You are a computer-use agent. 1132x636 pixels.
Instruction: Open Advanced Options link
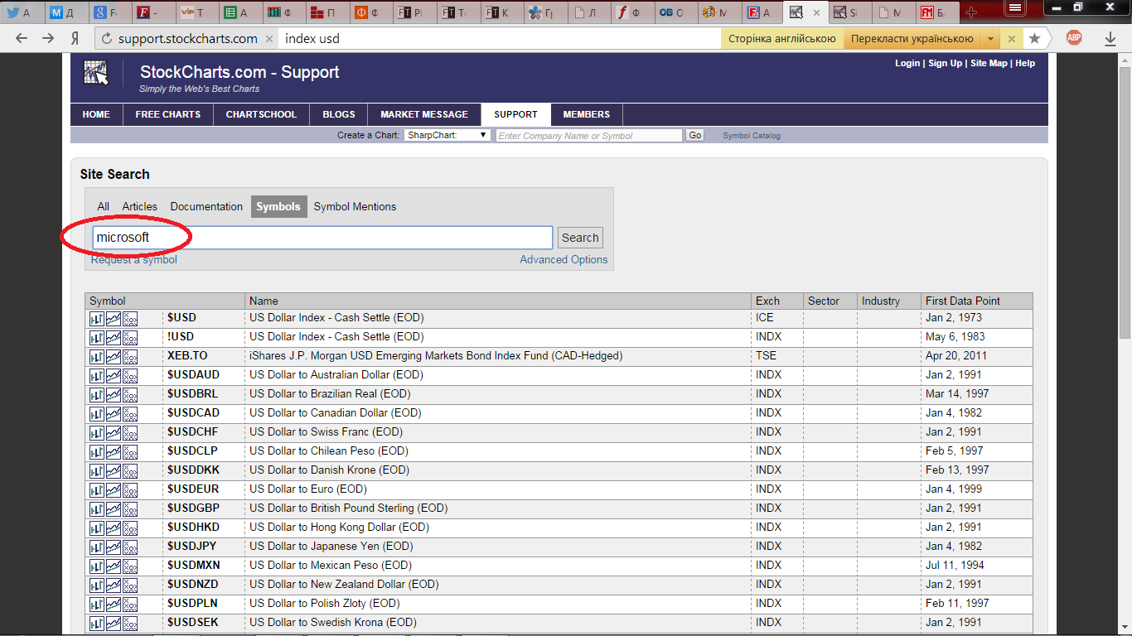click(564, 259)
